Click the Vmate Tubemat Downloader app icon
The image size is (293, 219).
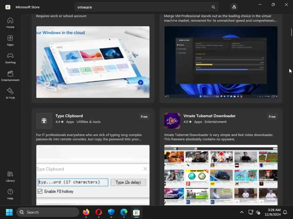coord(172,121)
